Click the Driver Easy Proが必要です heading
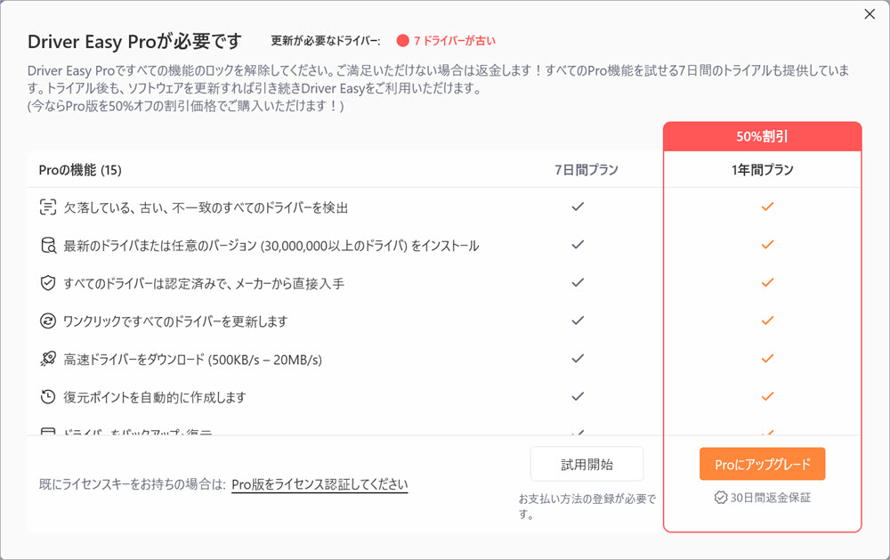 tap(134, 42)
